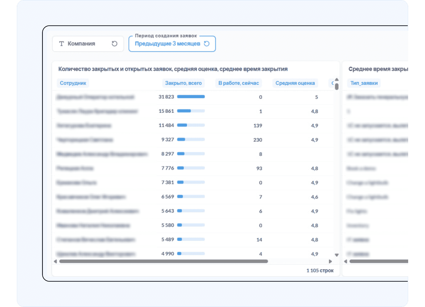
Task: Click the main table's vertical scrollbar thumb
Action: click(337, 86)
